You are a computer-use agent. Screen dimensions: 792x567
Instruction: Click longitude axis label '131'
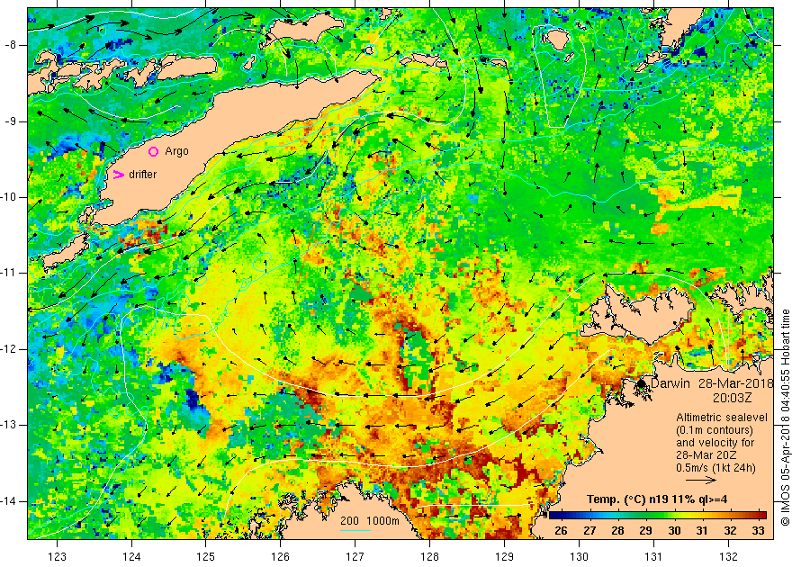(653, 556)
